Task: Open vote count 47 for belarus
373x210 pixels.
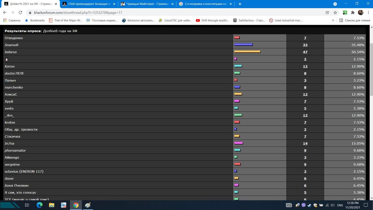Action: click(305, 52)
